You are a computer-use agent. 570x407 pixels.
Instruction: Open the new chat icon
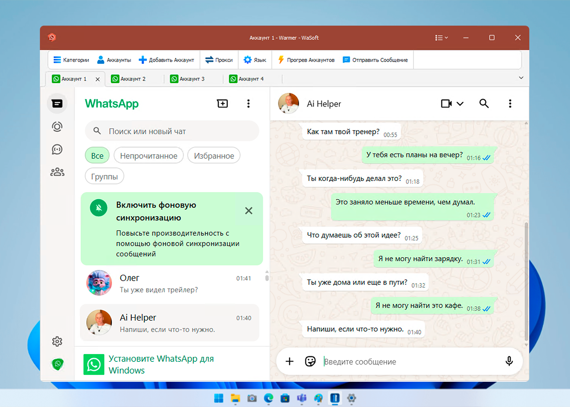222,103
